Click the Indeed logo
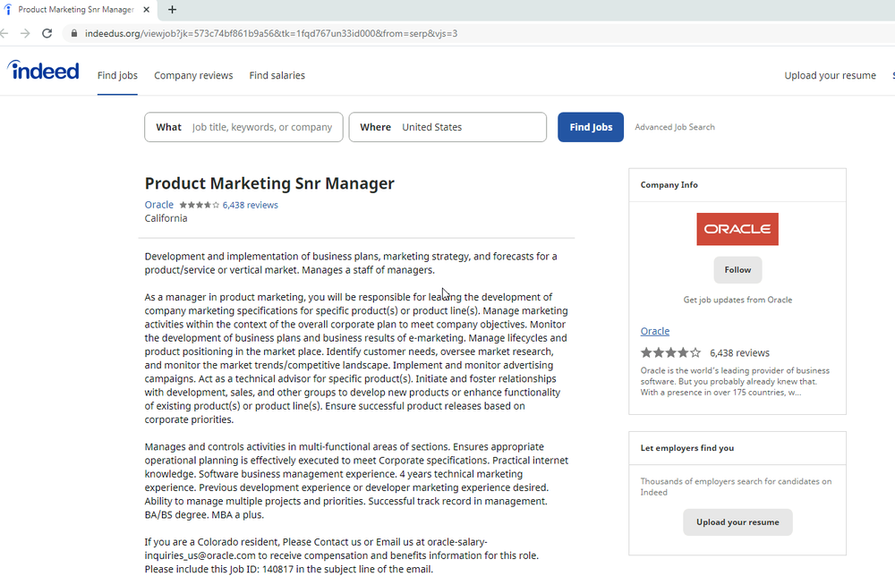 (x=43, y=71)
